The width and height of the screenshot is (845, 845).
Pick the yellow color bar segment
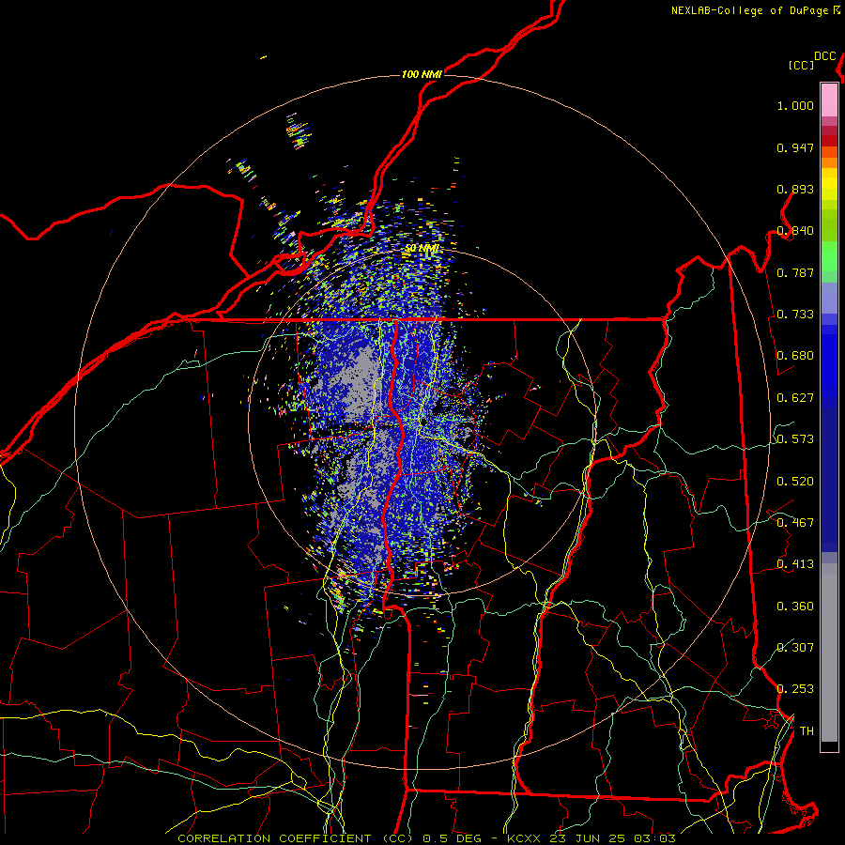pos(829,184)
